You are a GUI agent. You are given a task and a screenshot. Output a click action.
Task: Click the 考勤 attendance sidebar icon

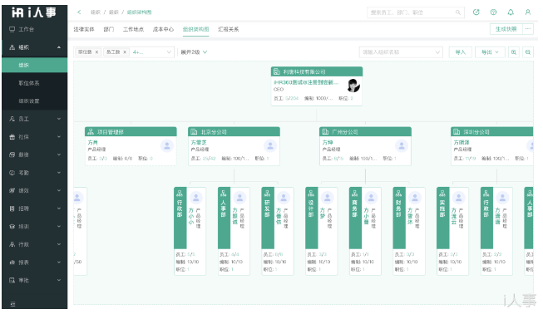click(x=12, y=173)
